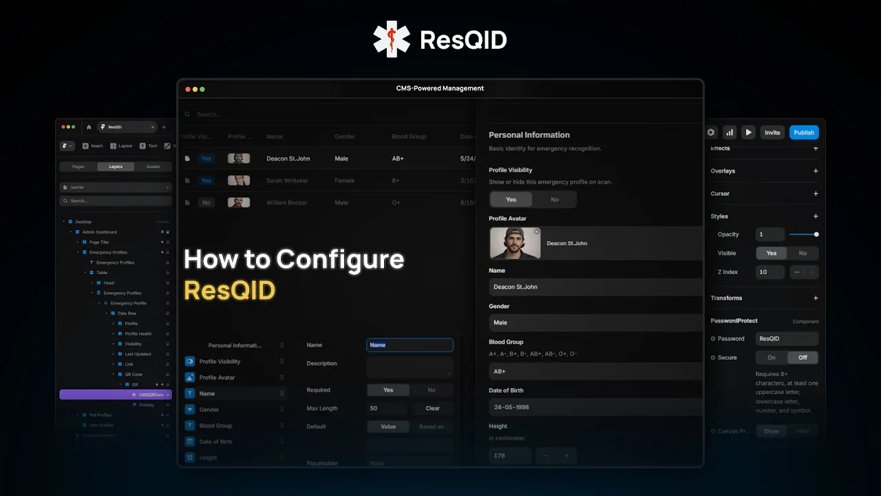
Task: Open the Framer logo menu in the left toolbar
Action: coord(67,146)
